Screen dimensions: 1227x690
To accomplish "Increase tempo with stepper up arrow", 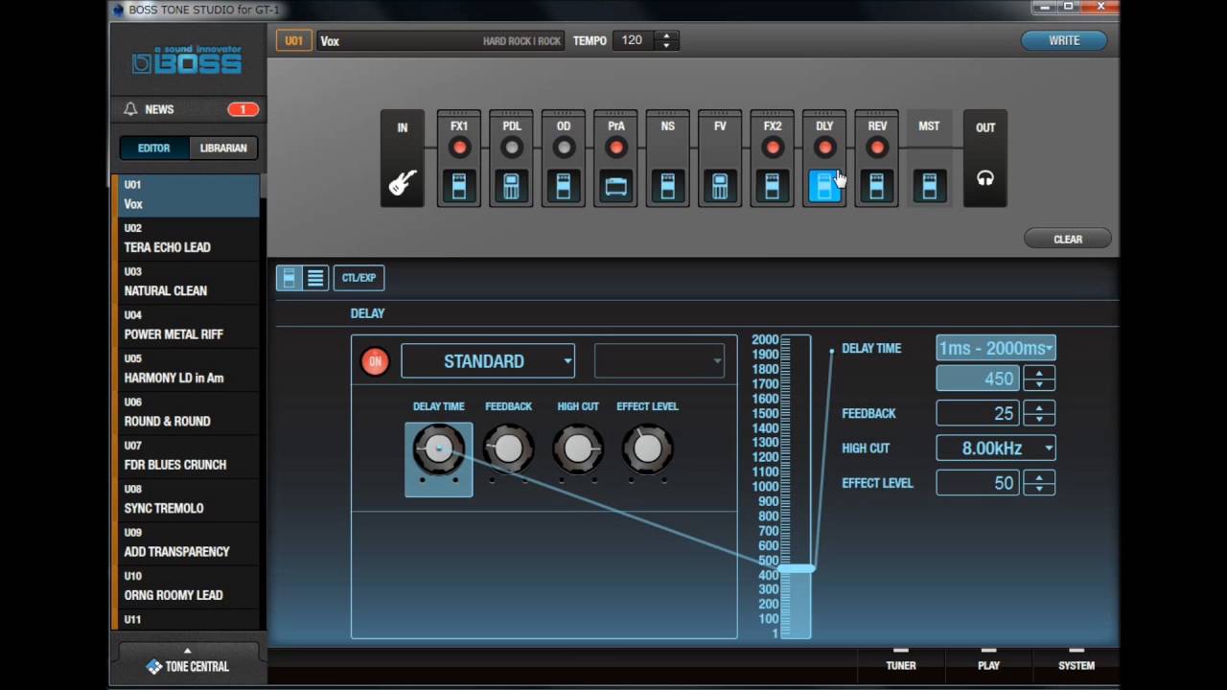I will pos(666,35).
